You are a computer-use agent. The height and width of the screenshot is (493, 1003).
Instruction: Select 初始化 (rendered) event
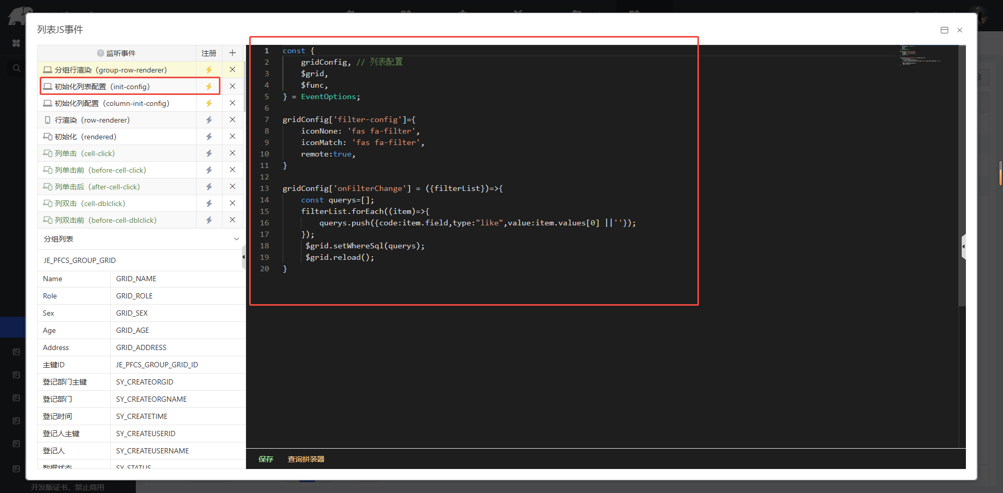[117, 137]
